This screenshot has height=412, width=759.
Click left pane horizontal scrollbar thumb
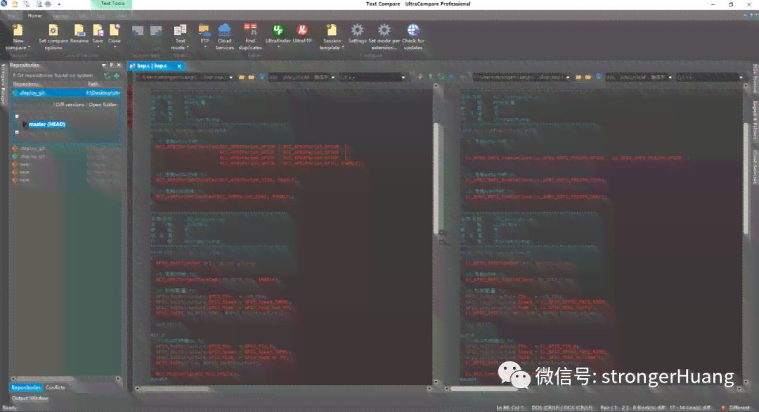click(174, 388)
